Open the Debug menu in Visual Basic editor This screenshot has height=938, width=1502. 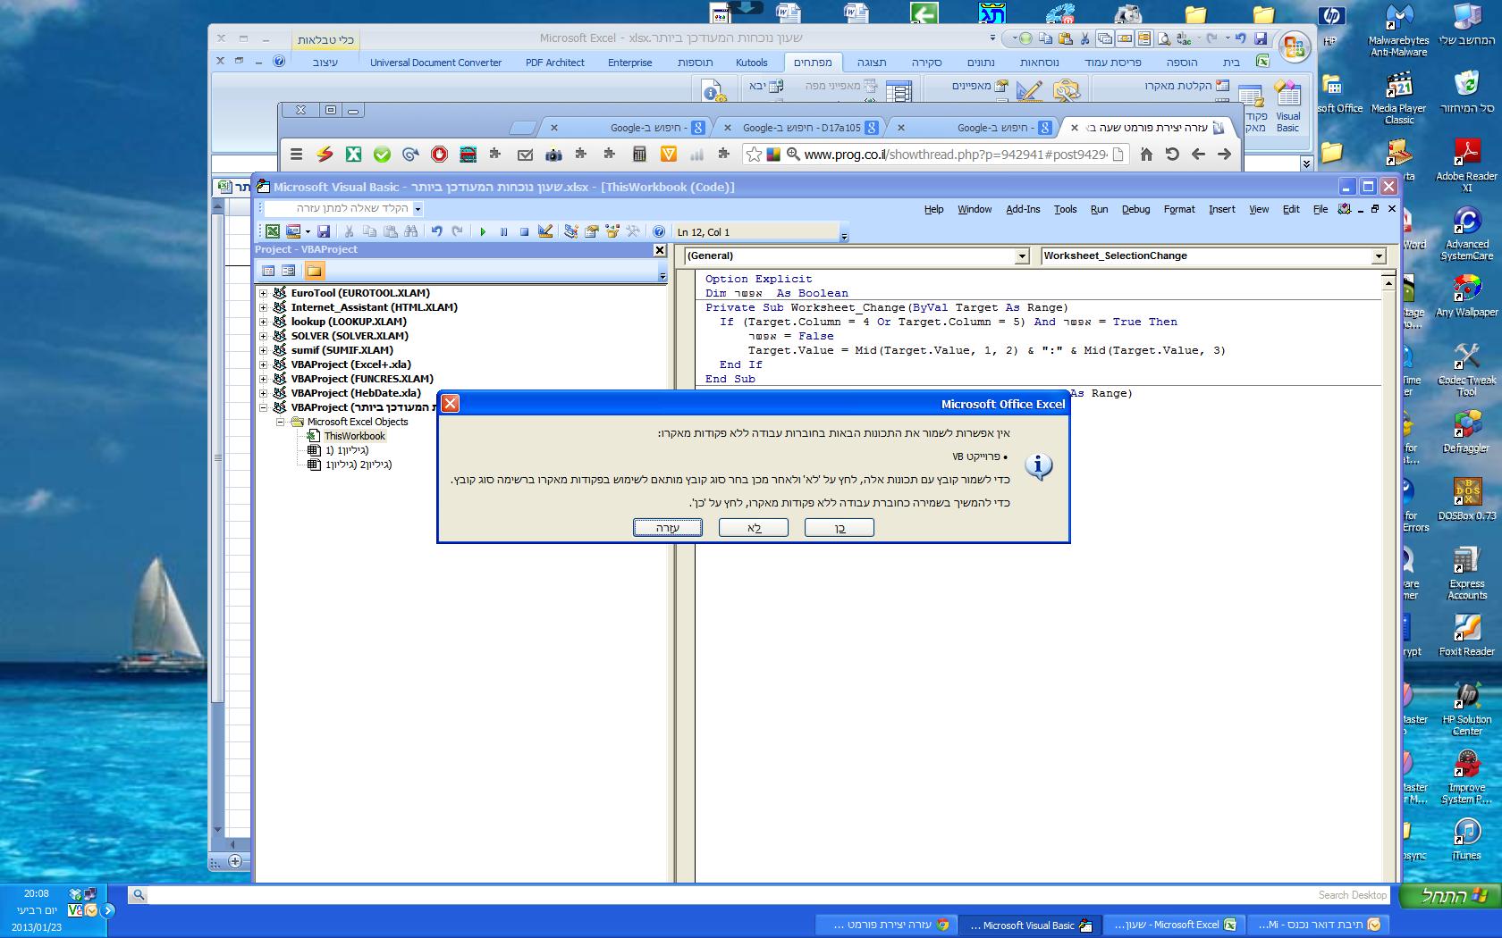point(1135,209)
